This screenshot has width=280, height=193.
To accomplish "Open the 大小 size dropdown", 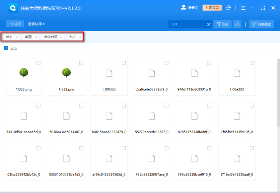I will [x=75, y=37].
